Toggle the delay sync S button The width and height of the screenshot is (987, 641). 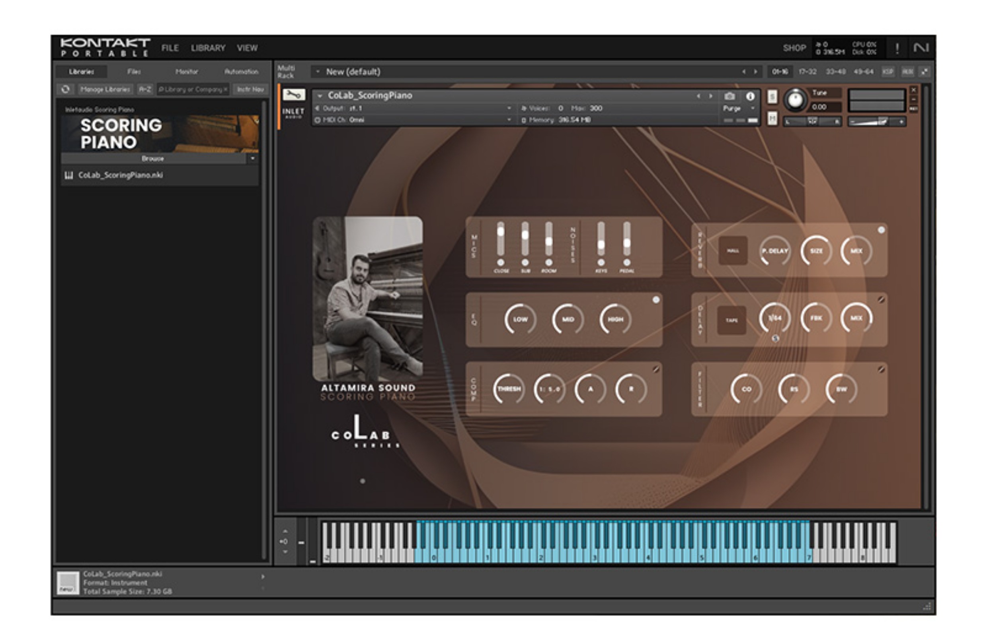tap(775, 338)
